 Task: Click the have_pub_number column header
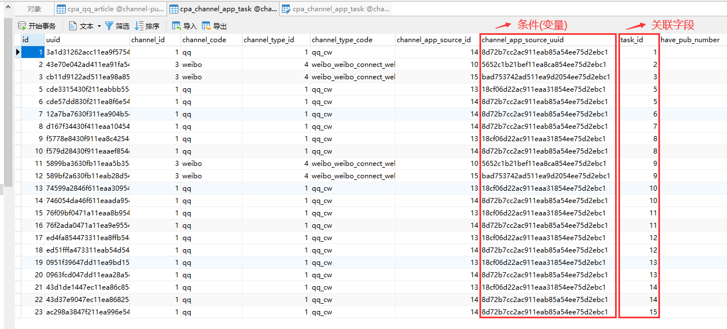coord(690,40)
